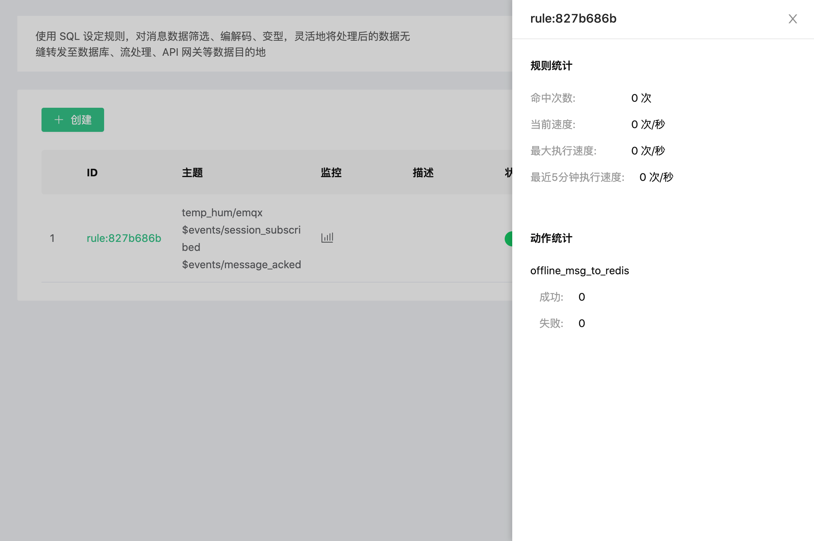Image resolution: width=814 pixels, height=541 pixels.
Task: Open the monitoring chart for rule:827b686b
Action: (x=327, y=238)
